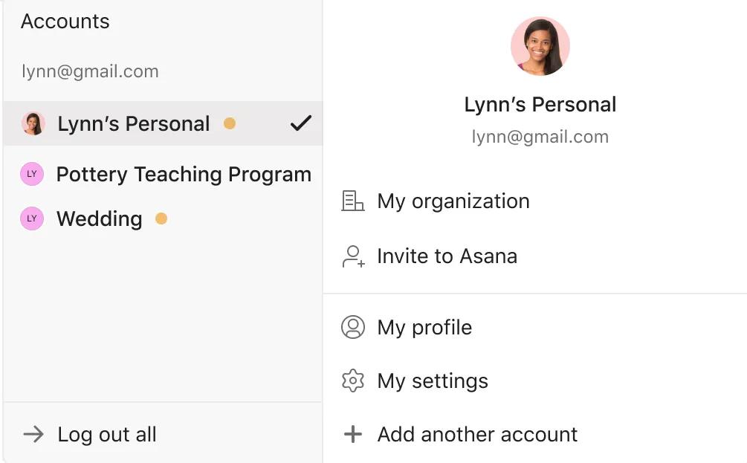This screenshot has height=463, width=747.
Task: Click the My profile avatar icon
Action: click(x=353, y=327)
